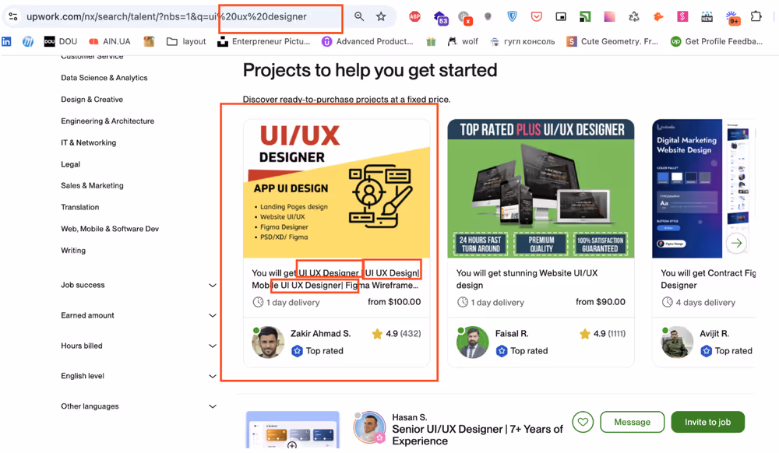Open the red Pocket extension

pos(536,16)
